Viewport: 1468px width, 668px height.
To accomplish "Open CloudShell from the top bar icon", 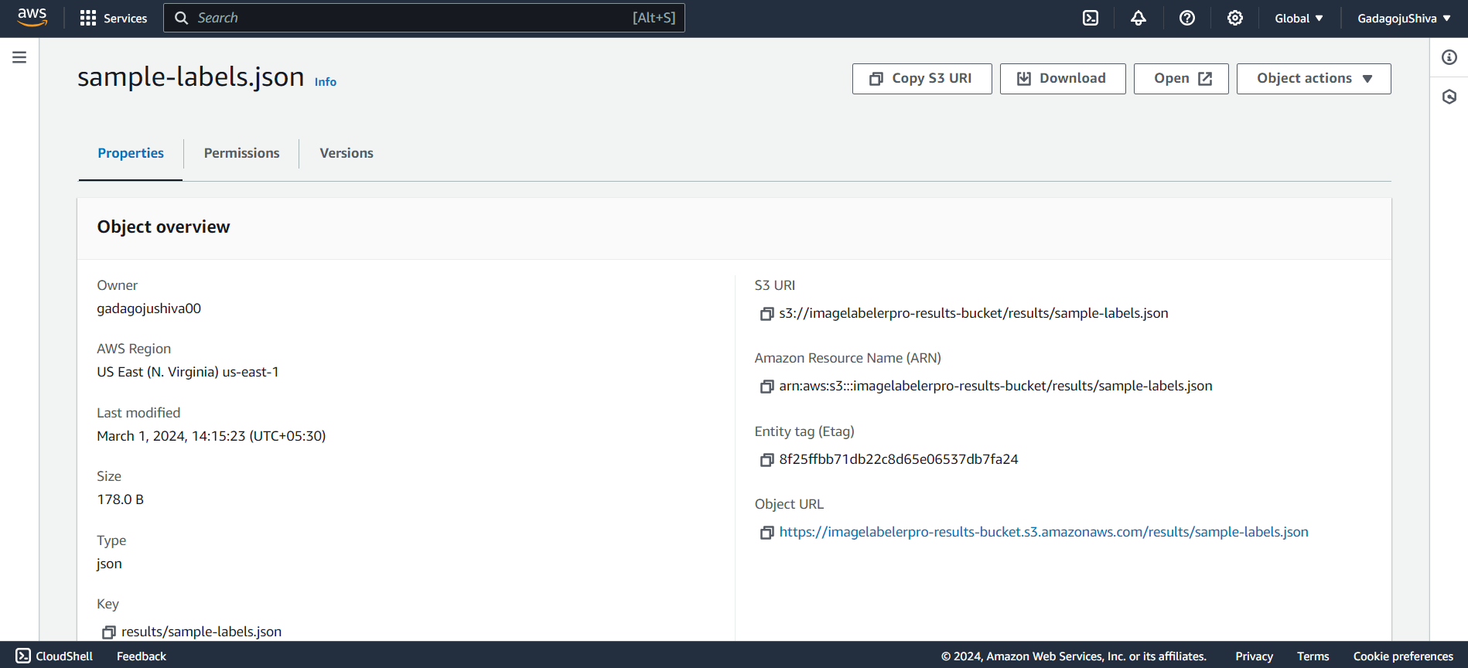I will [x=1091, y=18].
